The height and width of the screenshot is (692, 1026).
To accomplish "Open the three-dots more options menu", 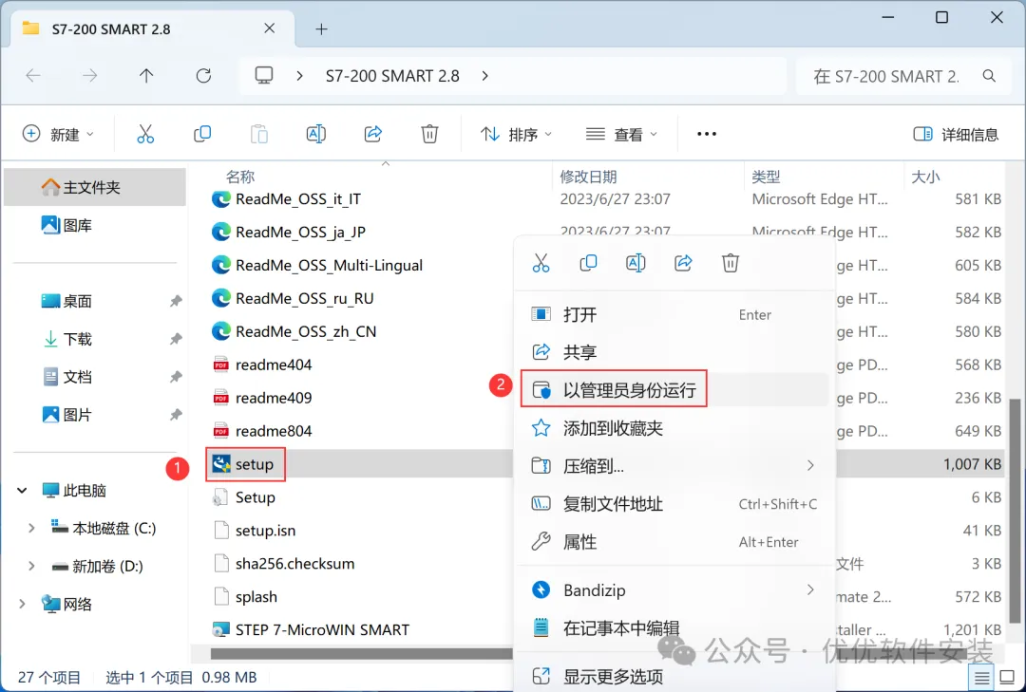I will (x=707, y=134).
